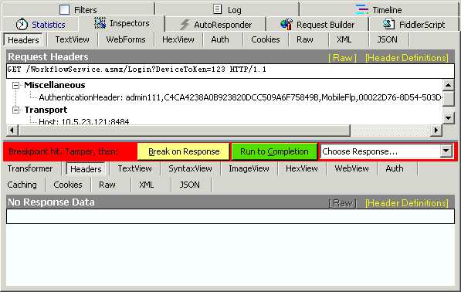This screenshot has height=292, width=461.
Task: Open Header Definitions link in response panel
Action: pos(407,203)
